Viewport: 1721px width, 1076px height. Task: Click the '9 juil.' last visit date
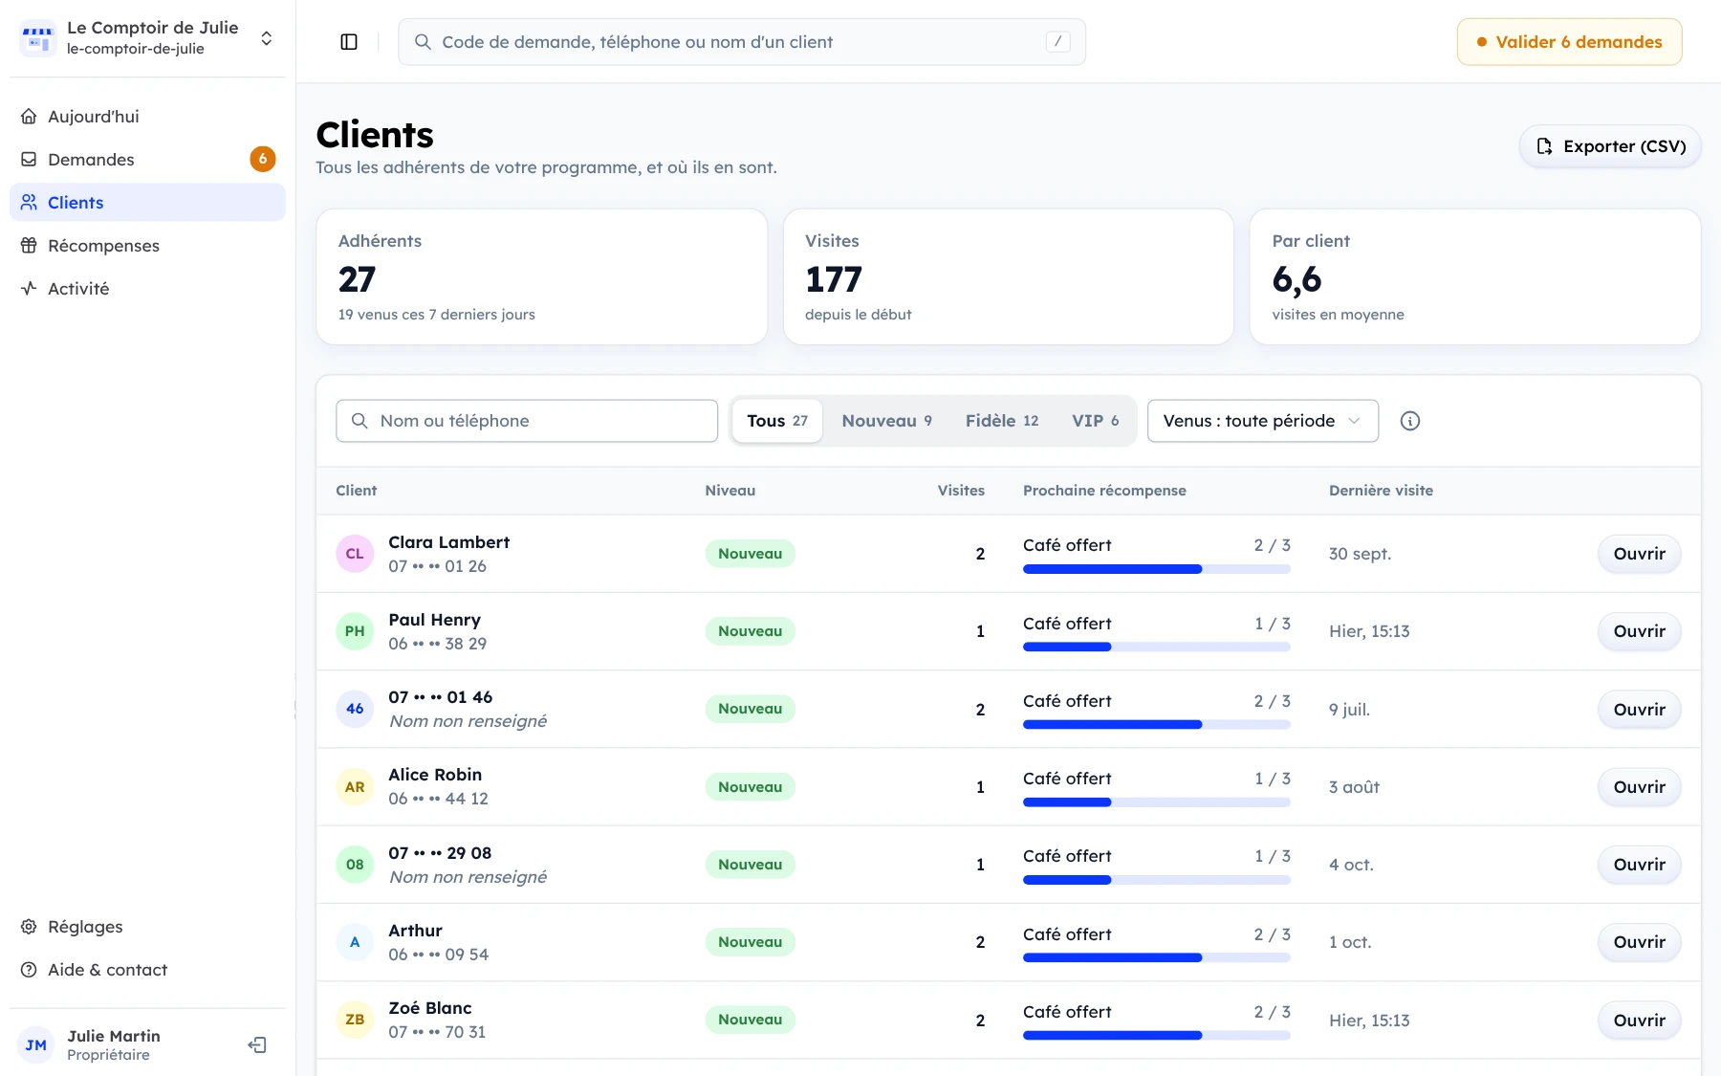(1349, 710)
